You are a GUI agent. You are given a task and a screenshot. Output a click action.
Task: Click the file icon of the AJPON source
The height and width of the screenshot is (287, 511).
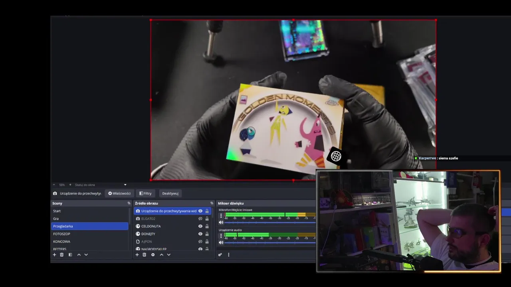coord(138,242)
